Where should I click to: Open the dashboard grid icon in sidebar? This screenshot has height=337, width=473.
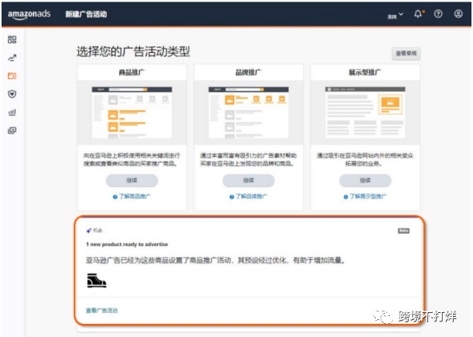coord(12,40)
